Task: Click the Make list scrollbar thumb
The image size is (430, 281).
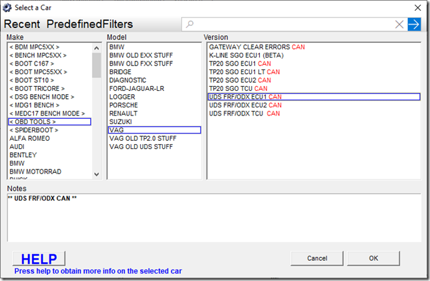Action: (x=96, y=65)
